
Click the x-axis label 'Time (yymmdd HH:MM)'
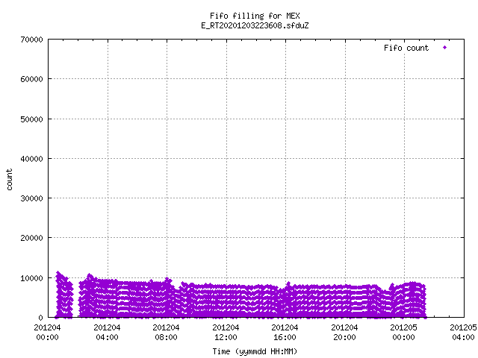click(255, 351)
